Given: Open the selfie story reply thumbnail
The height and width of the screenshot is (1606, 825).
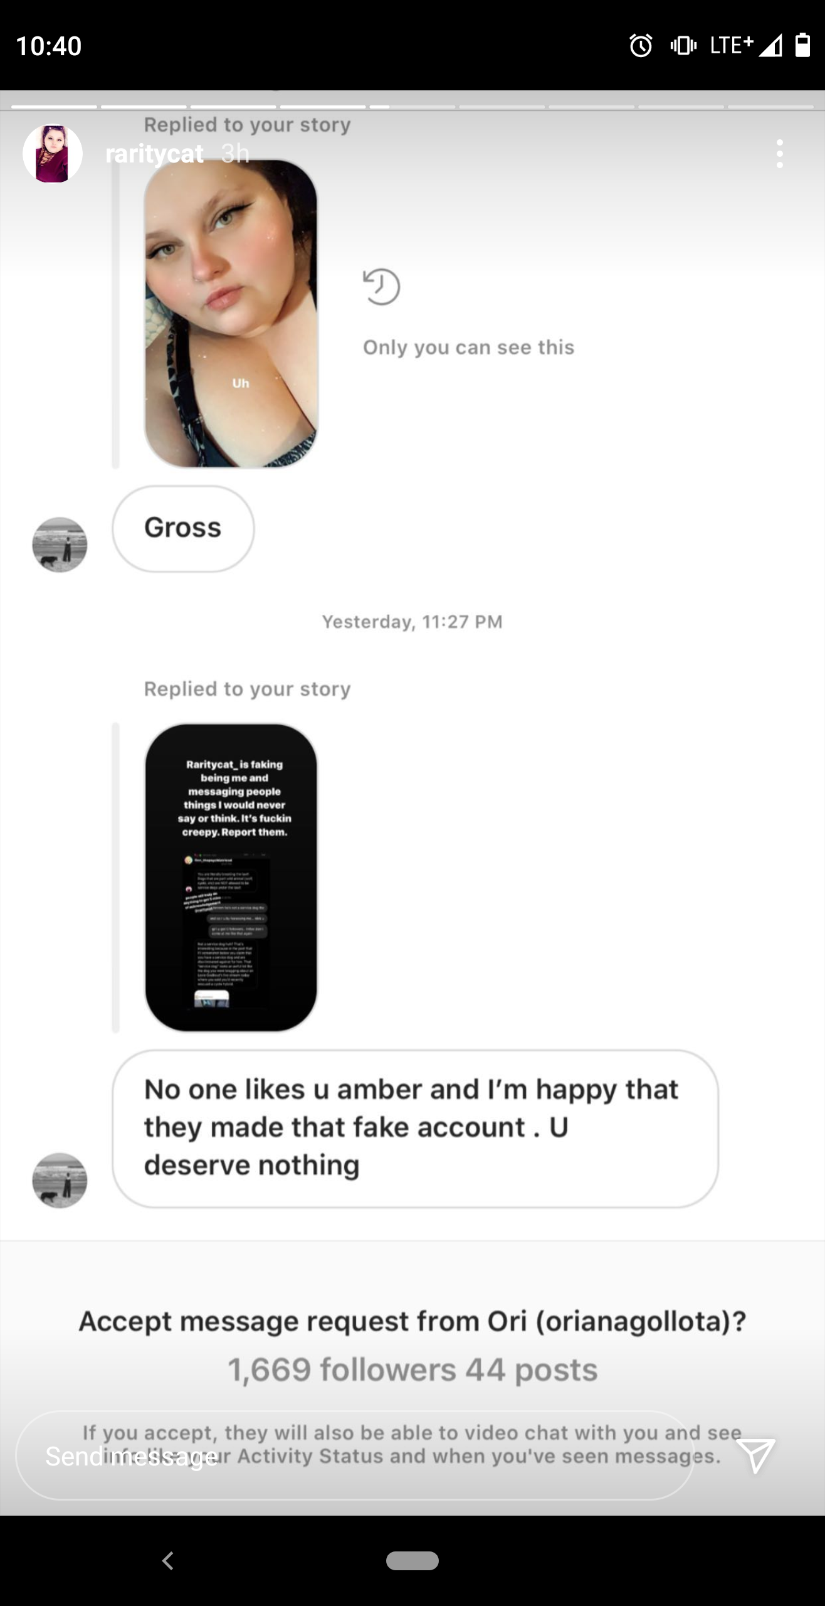Looking at the screenshot, I should (231, 314).
